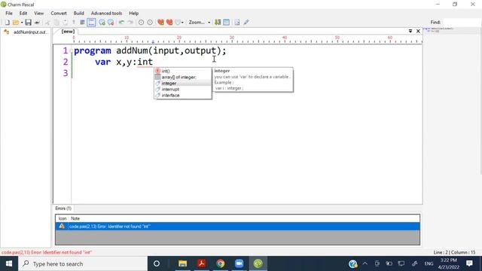Select the Errors (1) tab
Screen dimensions: 482x271
pos(63,209)
